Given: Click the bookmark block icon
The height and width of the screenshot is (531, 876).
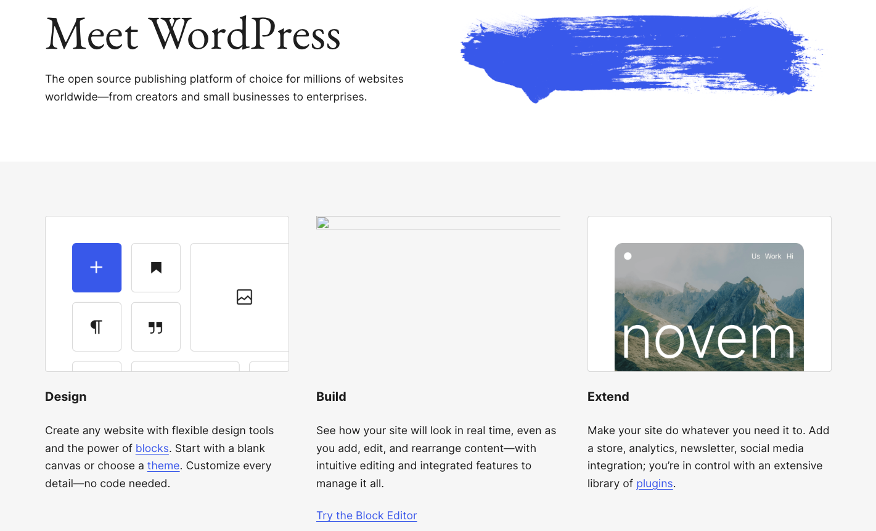Looking at the screenshot, I should coord(156,268).
